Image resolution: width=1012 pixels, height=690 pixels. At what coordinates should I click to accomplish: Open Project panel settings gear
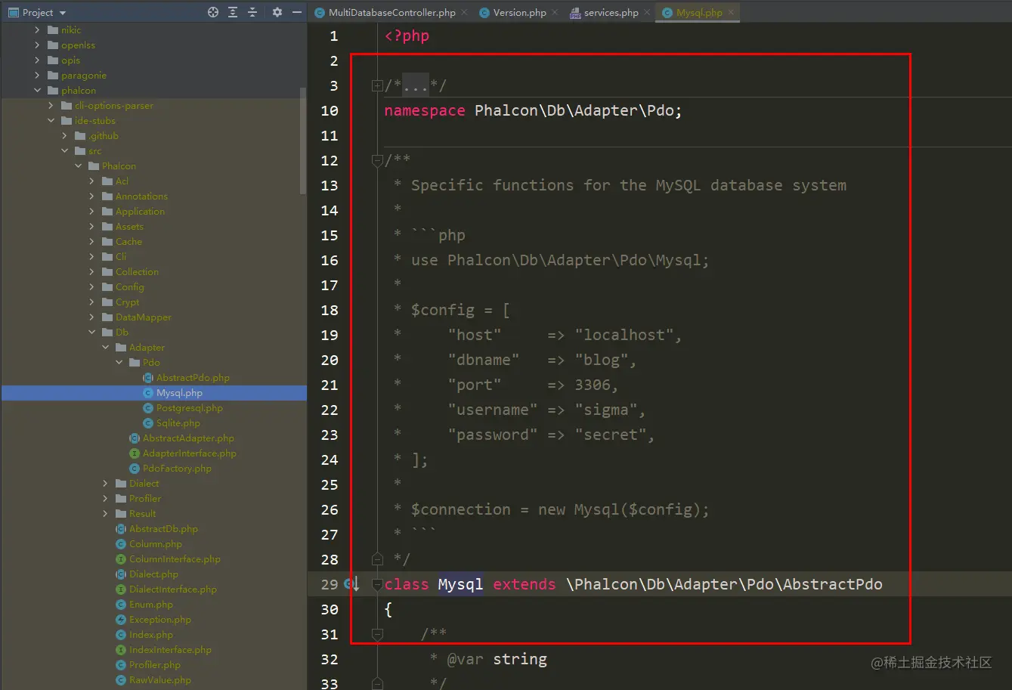(277, 12)
